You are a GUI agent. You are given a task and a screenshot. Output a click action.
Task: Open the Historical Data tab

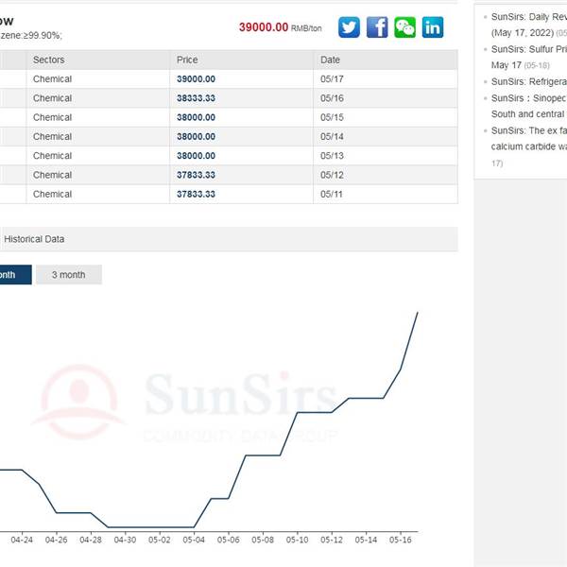tap(34, 239)
